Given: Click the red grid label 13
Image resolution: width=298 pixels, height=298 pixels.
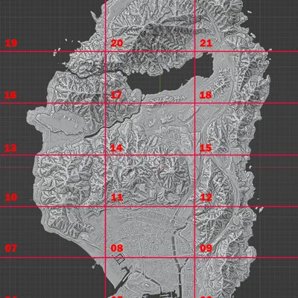Looking at the screenshot, I should point(10,148).
